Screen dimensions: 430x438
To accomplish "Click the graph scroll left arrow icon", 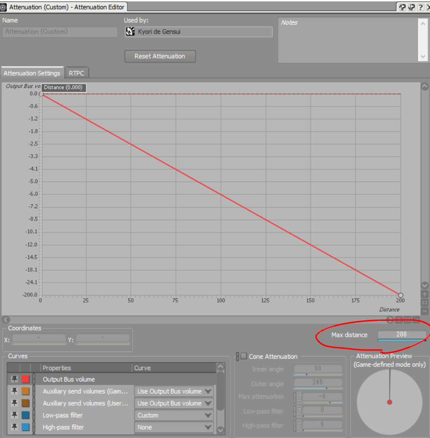I will (x=6, y=319).
